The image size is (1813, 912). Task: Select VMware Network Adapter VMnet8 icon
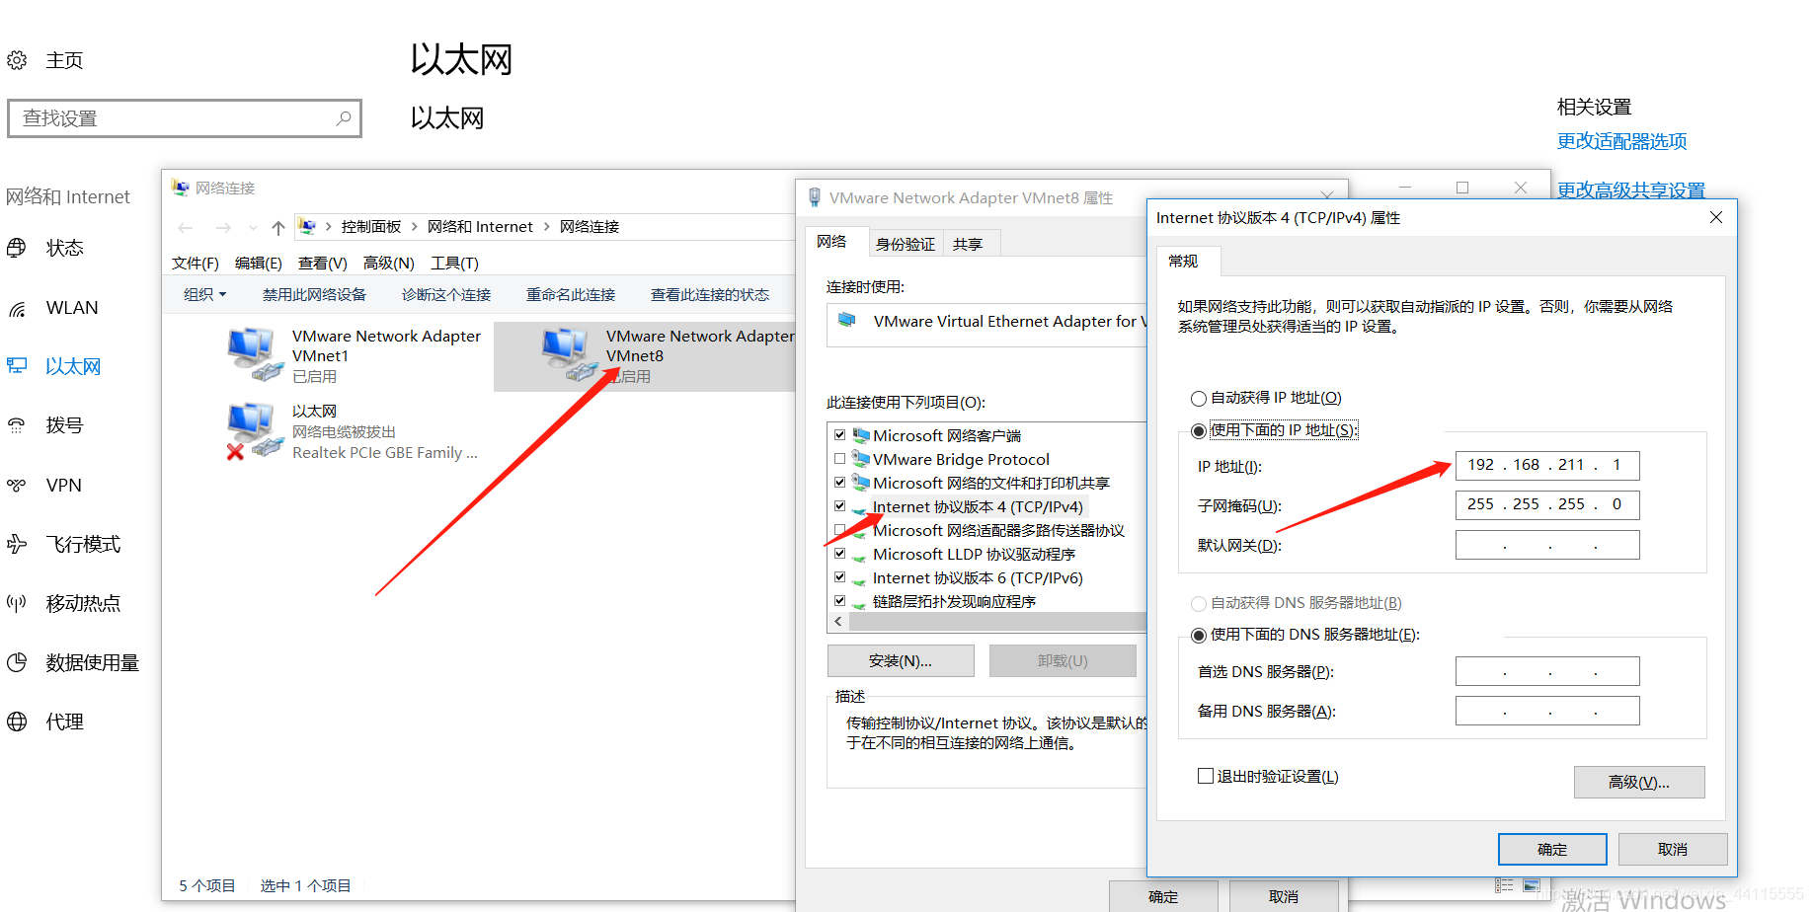[569, 354]
